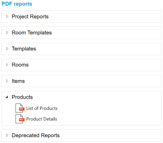Select the Room Templates heading text
Viewport: 163px width, 143px height.
tap(32, 33)
